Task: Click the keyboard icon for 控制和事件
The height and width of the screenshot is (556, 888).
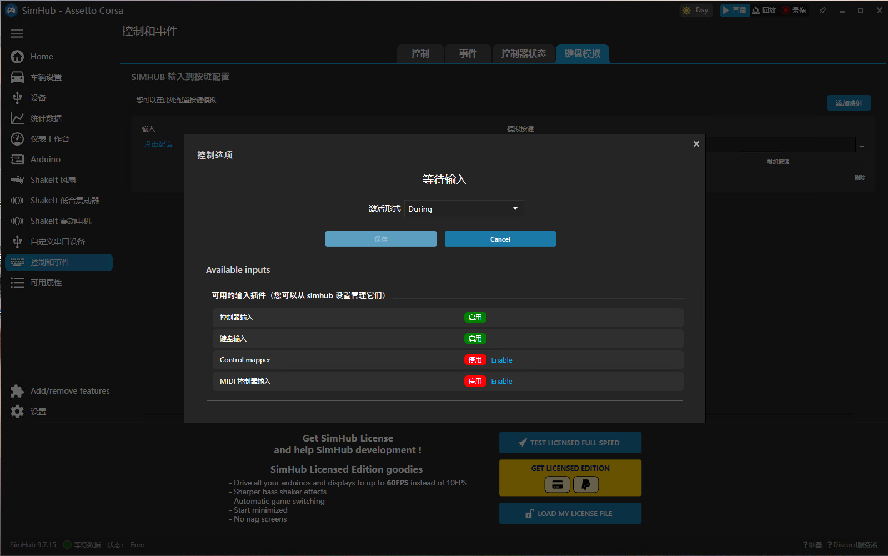Action: [x=17, y=262]
